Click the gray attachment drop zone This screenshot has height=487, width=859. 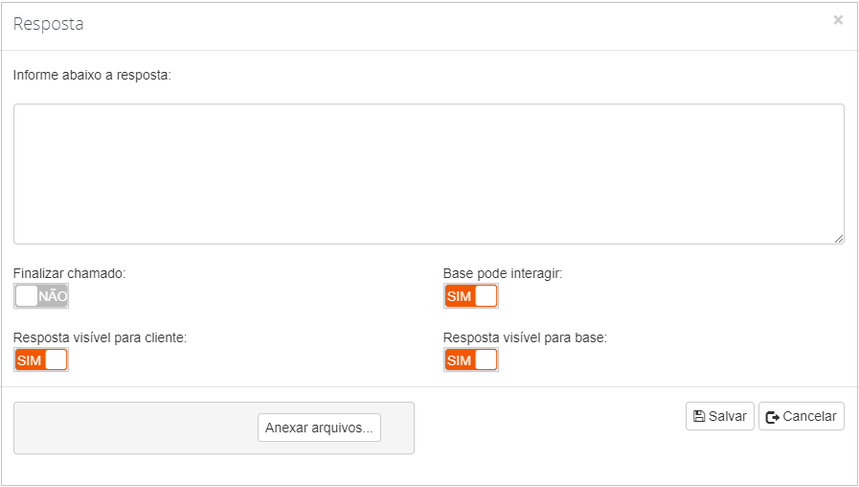point(135,428)
